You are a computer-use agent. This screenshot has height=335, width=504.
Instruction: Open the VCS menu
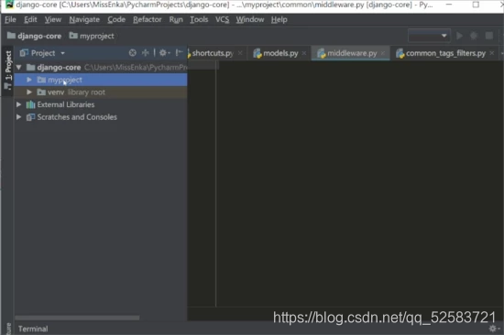222,19
